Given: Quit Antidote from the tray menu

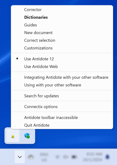Looking at the screenshot, I should [62, 125].
